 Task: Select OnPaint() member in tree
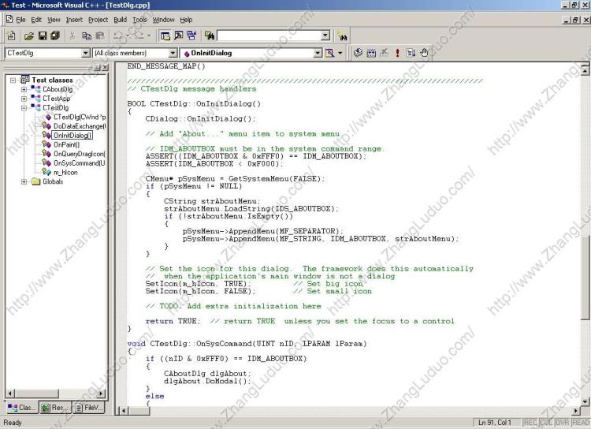tap(67, 144)
